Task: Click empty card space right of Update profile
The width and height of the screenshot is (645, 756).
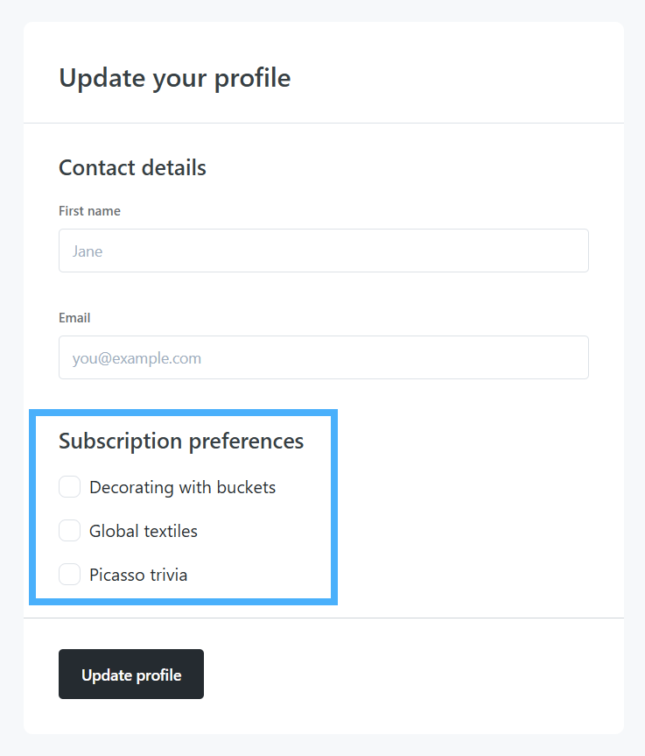Action: (411, 675)
